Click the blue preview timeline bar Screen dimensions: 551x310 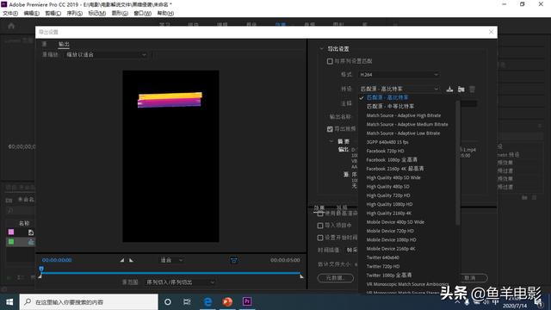click(x=170, y=273)
